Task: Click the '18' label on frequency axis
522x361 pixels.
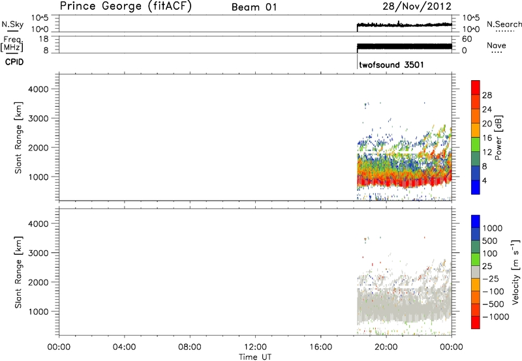Action: [44, 39]
